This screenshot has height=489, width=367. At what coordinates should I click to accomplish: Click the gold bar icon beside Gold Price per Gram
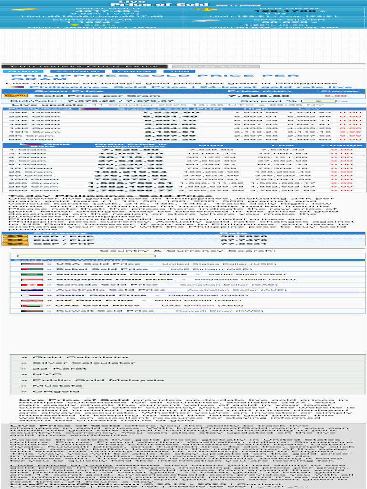pyautogui.click(x=16, y=96)
